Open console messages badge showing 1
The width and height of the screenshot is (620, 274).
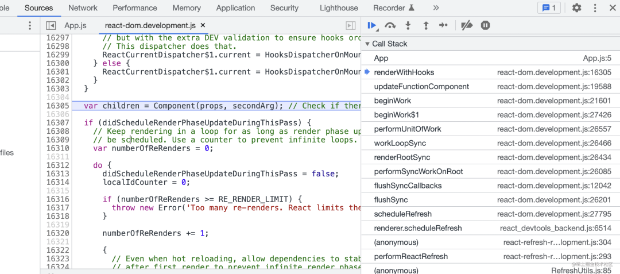click(549, 8)
